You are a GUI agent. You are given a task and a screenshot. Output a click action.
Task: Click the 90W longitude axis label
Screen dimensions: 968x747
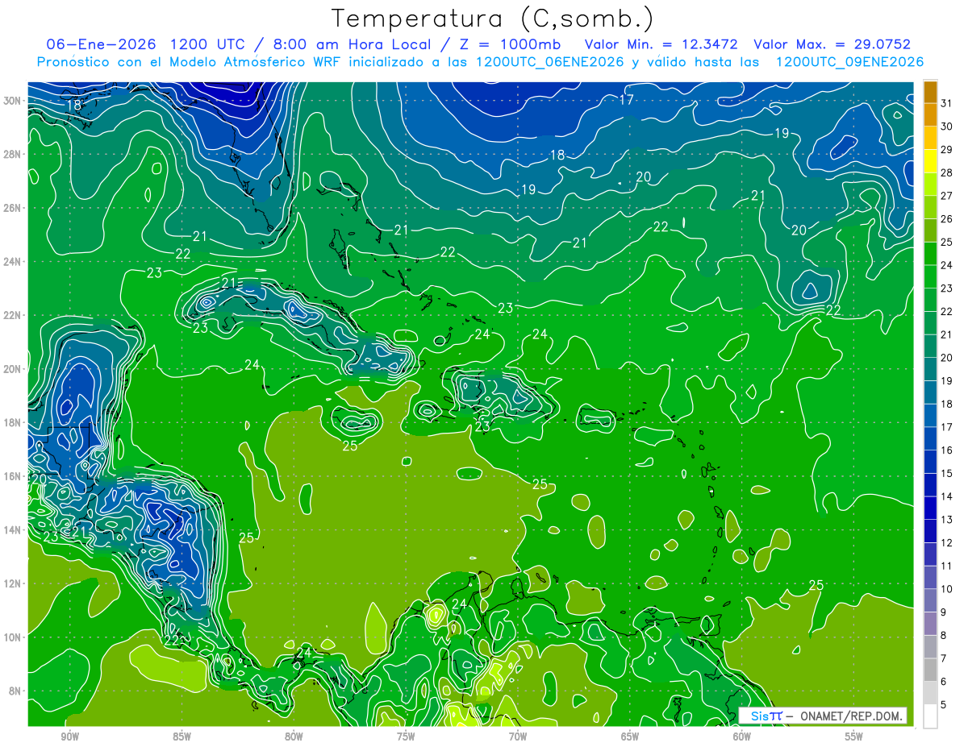pos(69,737)
